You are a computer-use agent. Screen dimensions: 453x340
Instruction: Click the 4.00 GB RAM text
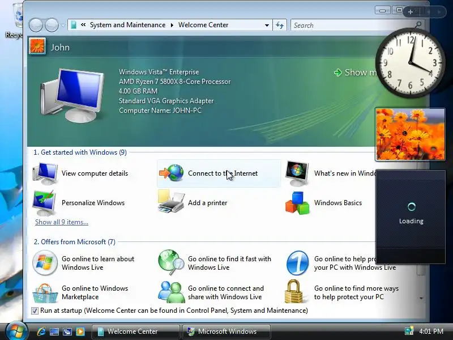tap(138, 91)
